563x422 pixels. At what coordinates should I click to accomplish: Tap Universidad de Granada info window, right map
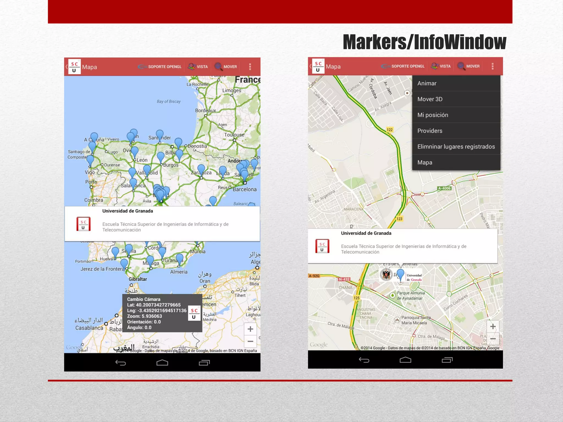click(403, 246)
